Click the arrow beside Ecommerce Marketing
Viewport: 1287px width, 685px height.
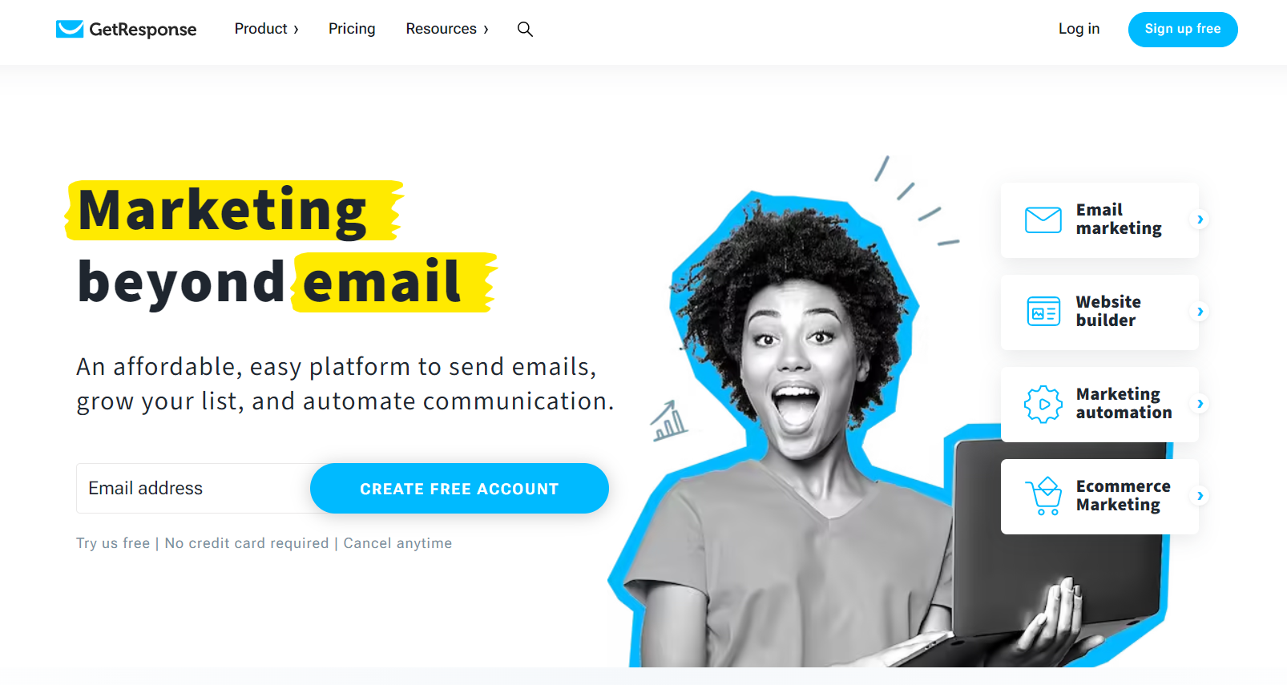coord(1200,496)
